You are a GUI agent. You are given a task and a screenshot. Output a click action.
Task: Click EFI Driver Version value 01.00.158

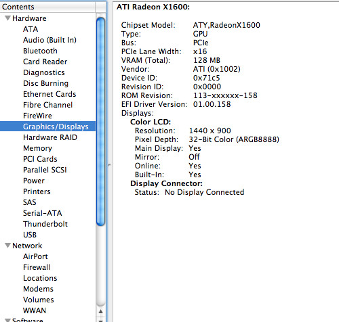(x=212, y=104)
